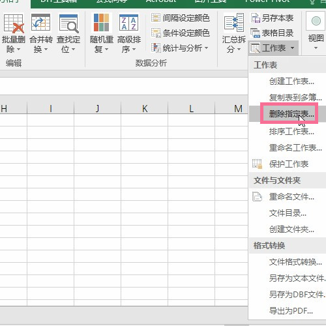Open the 随机重复 random repeat tool

point(101,33)
